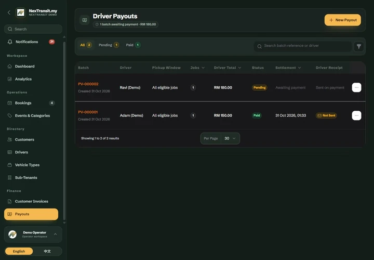Select the 1 batch awaiting payment notice
The width and height of the screenshot is (374, 260).
pyautogui.click(x=126, y=24)
